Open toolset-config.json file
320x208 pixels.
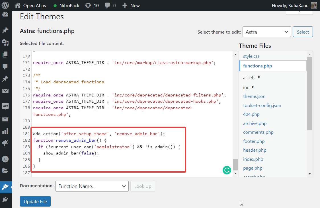pyautogui.click(x=262, y=106)
